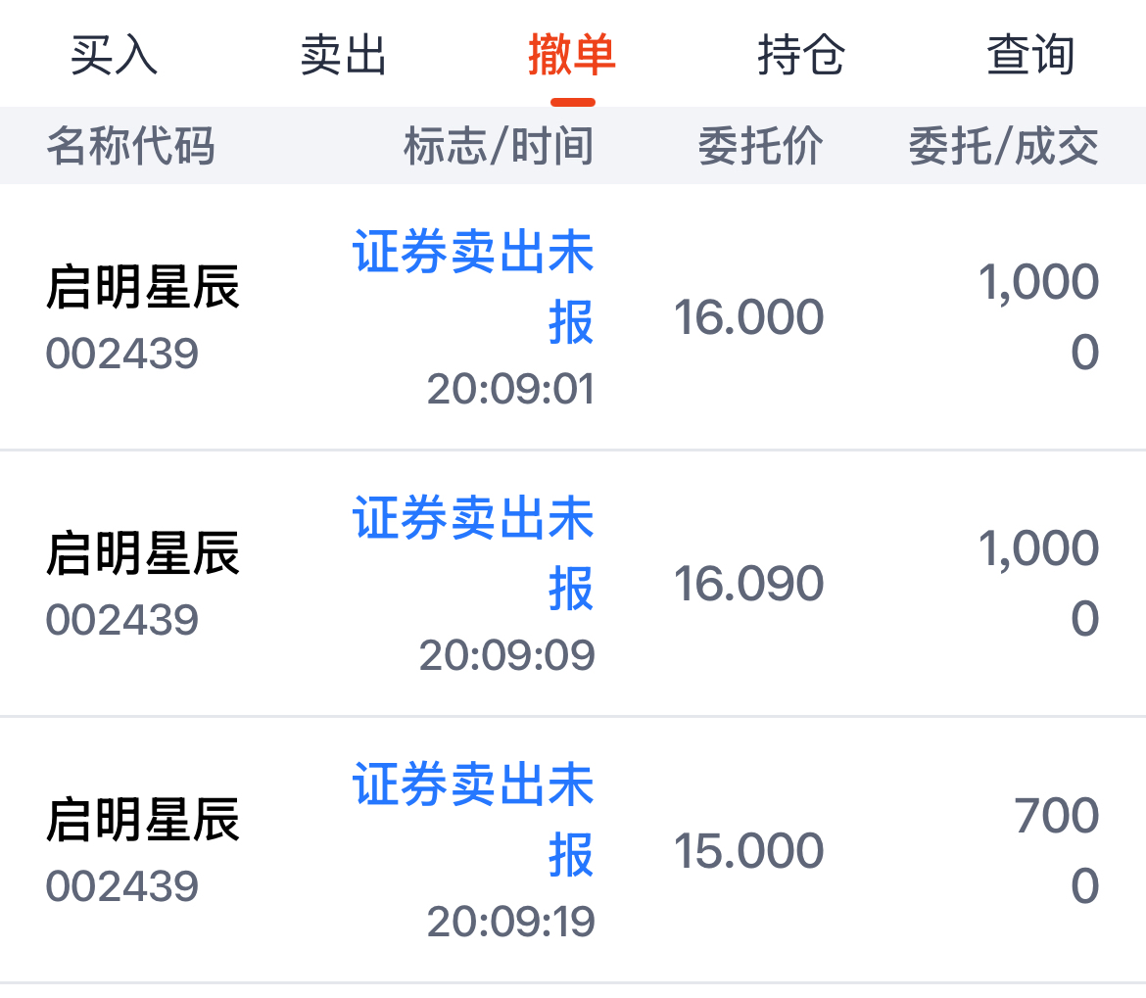Click 证券卖出未报 status at 20:09:09
The height and width of the screenshot is (998, 1146).
pyautogui.click(x=474, y=554)
